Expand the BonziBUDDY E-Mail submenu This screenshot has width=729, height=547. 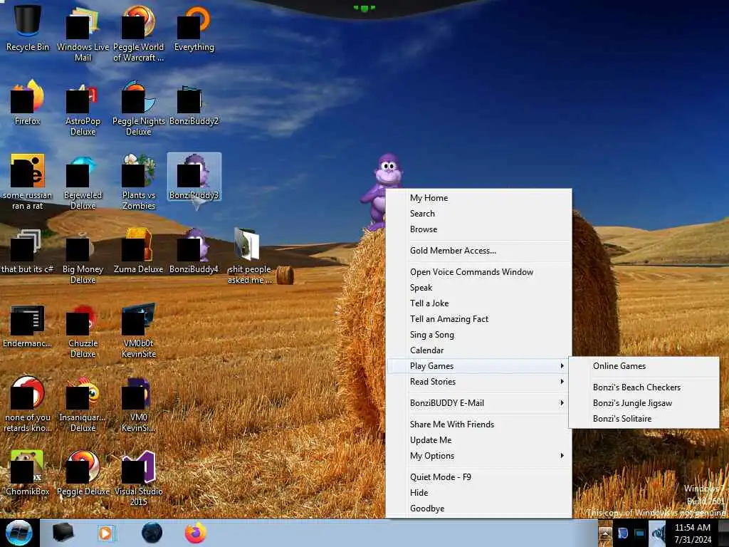(479, 403)
